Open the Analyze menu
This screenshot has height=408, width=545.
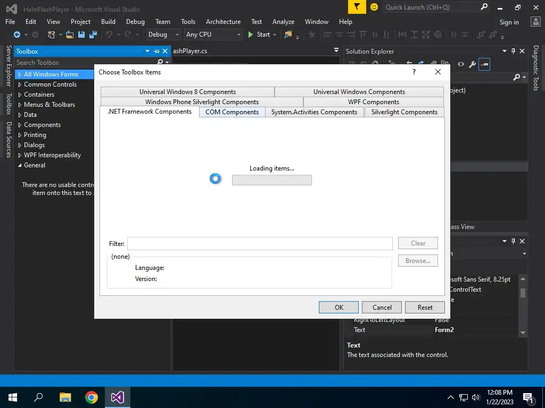tap(283, 21)
